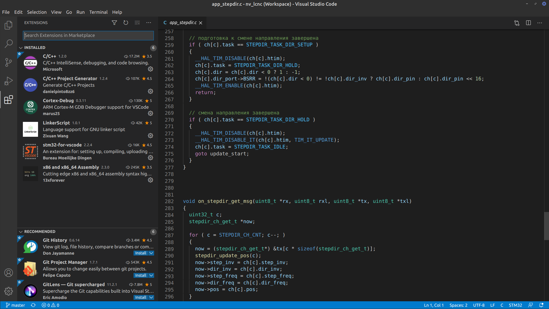Click the Synchronize Changes status bar icon
This screenshot has width=549, height=309.
(33, 305)
